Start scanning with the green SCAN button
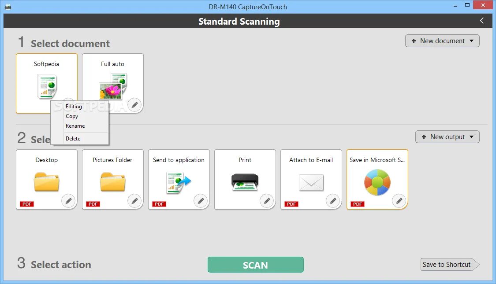Viewport: 496px width, 284px height. [256, 265]
